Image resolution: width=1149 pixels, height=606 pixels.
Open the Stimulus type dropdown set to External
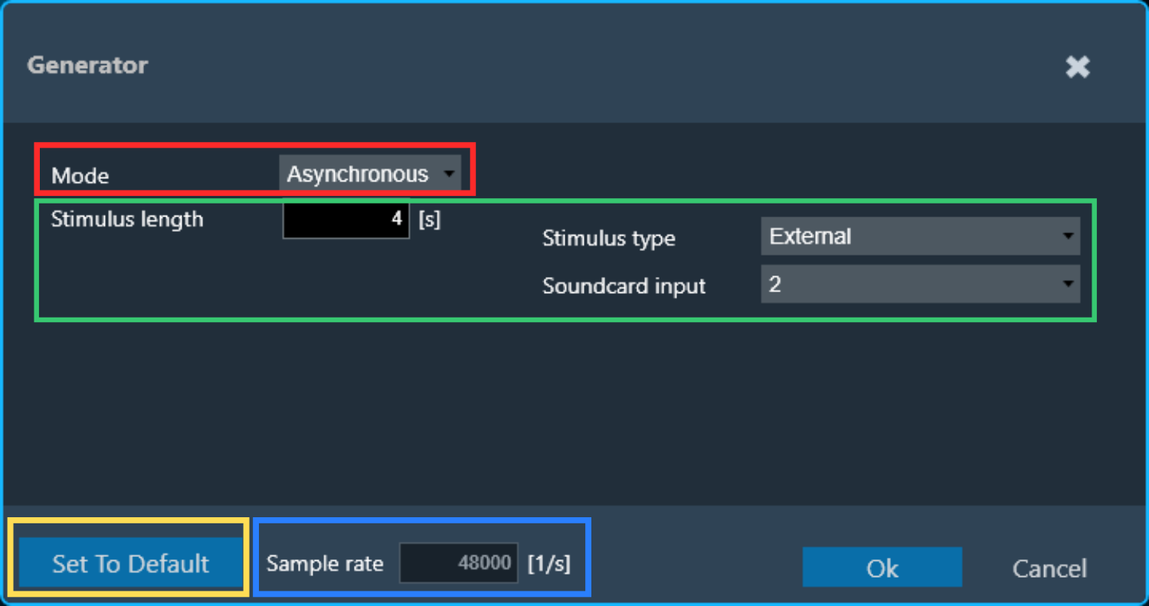(920, 236)
